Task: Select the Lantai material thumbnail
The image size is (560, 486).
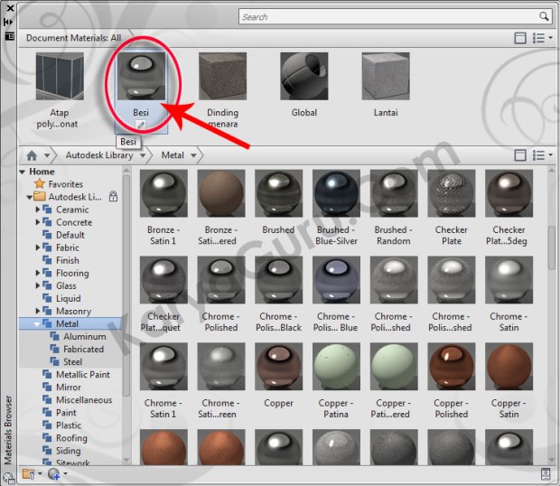Action: (386, 76)
